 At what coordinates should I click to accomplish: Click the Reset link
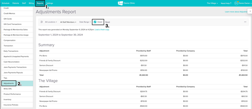pos(108,22)
